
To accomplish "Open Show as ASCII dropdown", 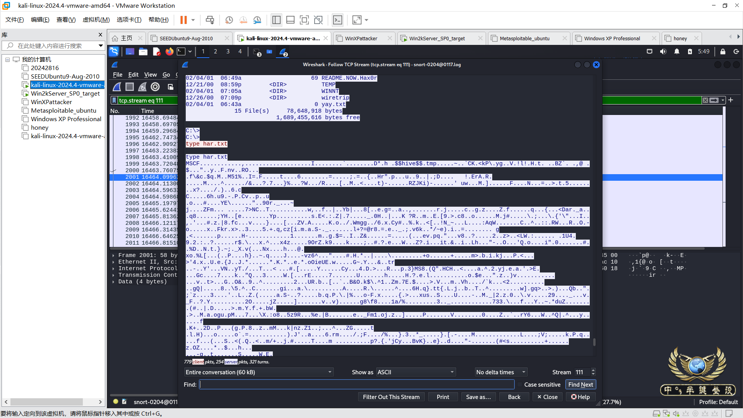I will [416, 372].
